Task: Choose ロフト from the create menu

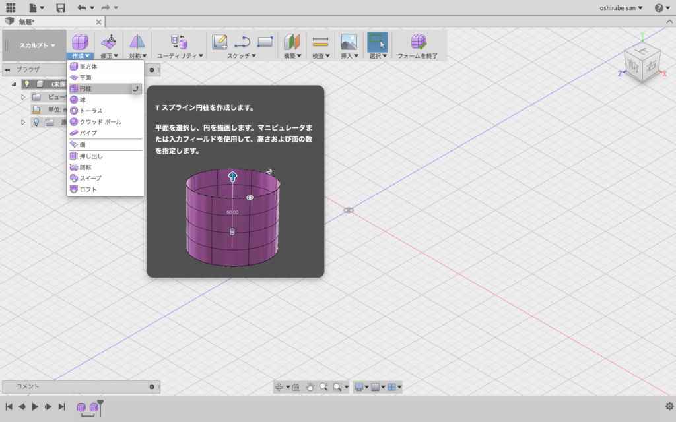Action: click(x=106, y=189)
